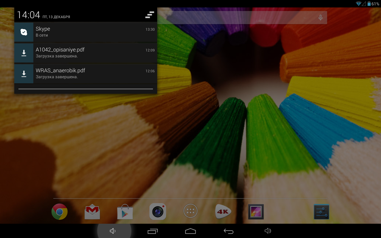Viewport: 381px width, 238px height.
Task: Launch the 4K video player app
Action: click(223, 212)
